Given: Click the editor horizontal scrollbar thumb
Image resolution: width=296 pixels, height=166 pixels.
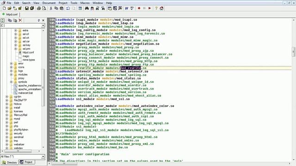Looking at the screenshot, I should (x=64, y=164).
